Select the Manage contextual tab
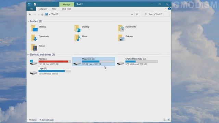 [67, 4]
